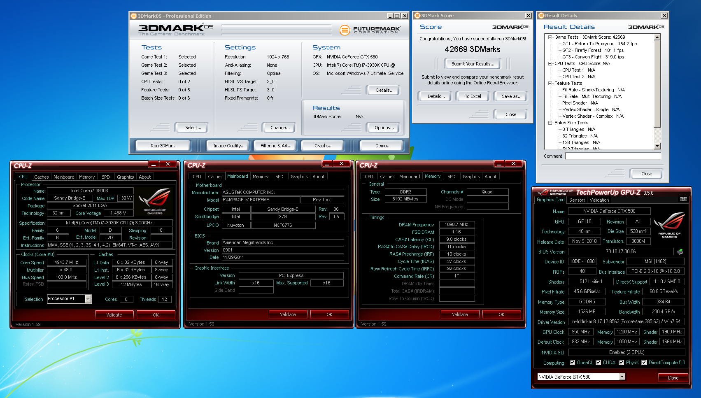Image resolution: width=701 pixels, height=398 pixels.
Task: Click the Close button in GPU-Z
Action: tap(673, 378)
